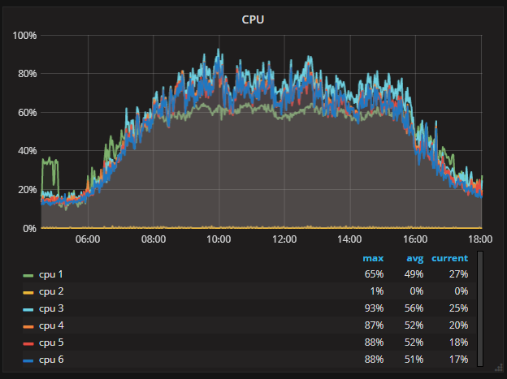
Task: Select the cpu 4 legend label
Action: point(50,325)
